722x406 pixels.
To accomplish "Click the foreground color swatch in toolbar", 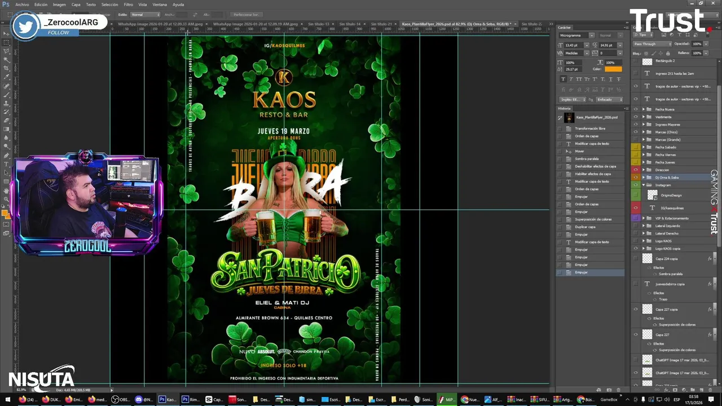I will [5, 213].
